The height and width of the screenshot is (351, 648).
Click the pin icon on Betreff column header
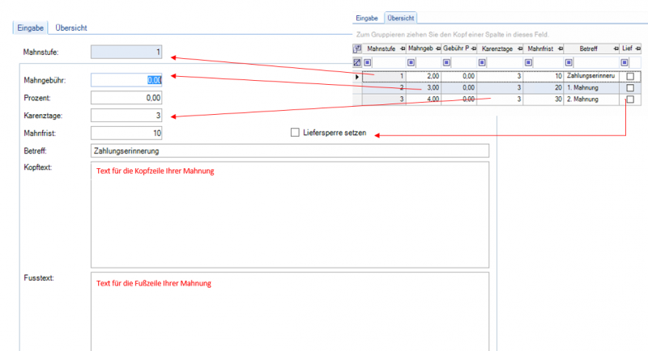point(613,49)
